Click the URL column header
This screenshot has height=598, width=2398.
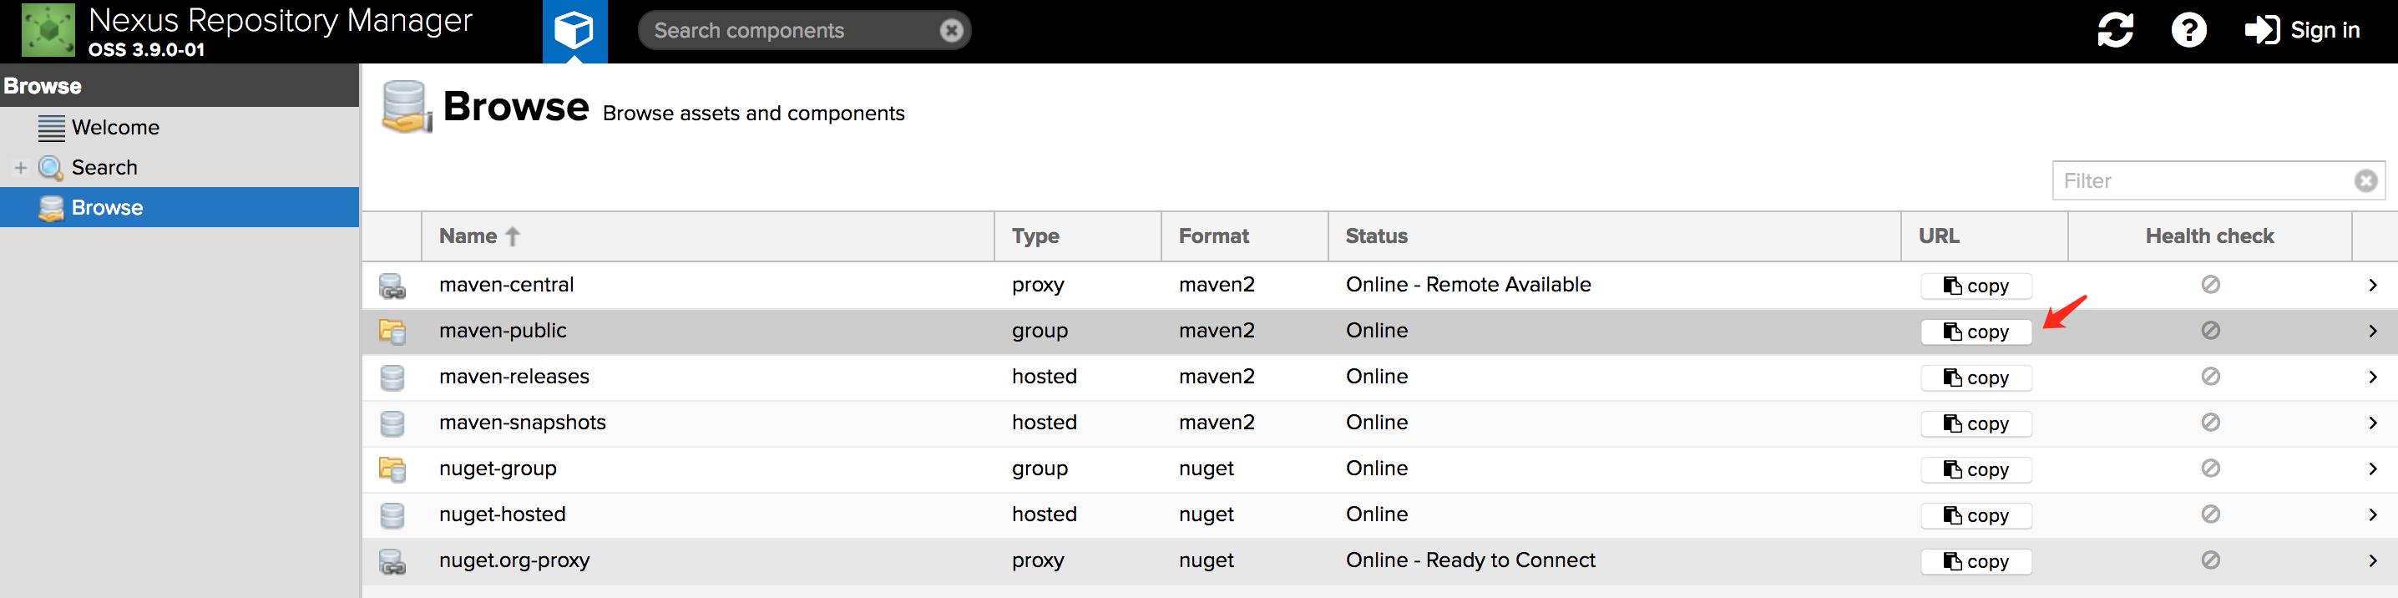[1984, 236]
